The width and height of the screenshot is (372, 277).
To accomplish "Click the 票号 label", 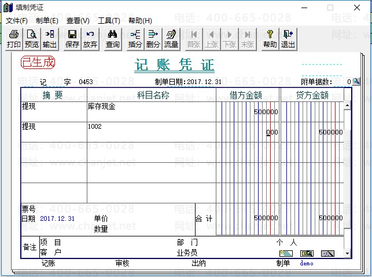I will pyautogui.click(x=29, y=209).
